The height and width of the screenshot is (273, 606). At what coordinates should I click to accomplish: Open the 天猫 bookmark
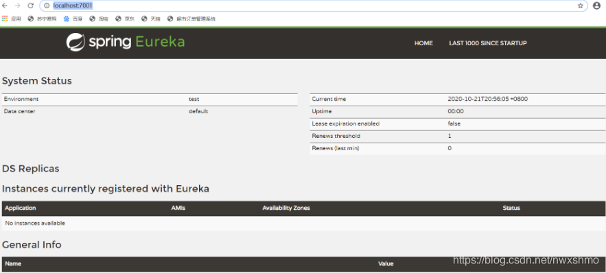tap(151, 19)
